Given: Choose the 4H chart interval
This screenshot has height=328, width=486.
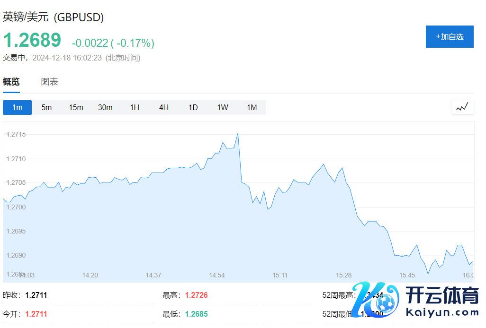Looking at the screenshot, I should pos(164,107).
